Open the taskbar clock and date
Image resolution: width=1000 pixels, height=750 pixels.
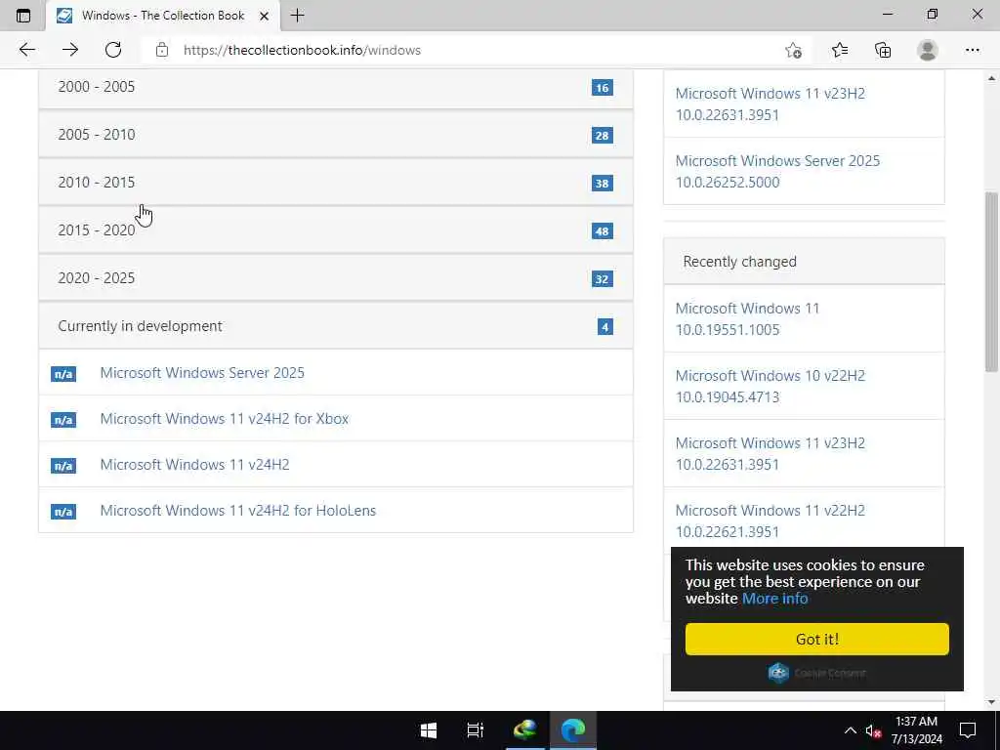click(916, 730)
